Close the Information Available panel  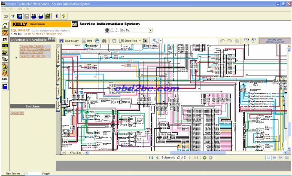[53, 39]
